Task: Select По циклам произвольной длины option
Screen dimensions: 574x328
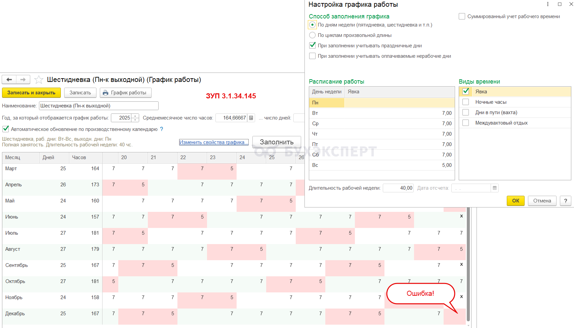Action: pyautogui.click(x=313, y=35)
